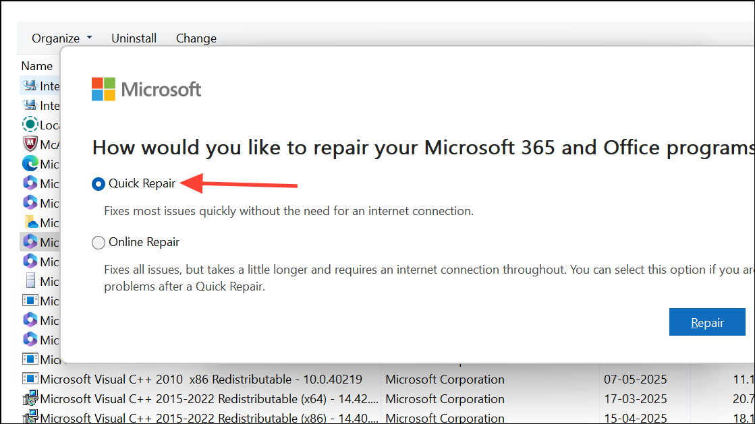The height and width of the screenshot is (424, 755).
Task: Select Microsoft Visual C++ 2010 x86 Redistributable row
Action: [x=201, y=379]
